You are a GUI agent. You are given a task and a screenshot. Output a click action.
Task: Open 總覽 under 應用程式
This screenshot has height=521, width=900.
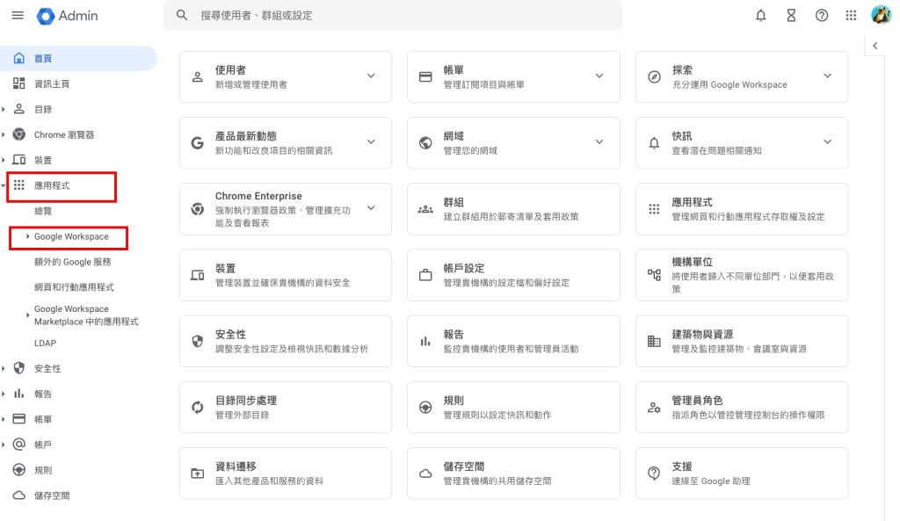43,211
